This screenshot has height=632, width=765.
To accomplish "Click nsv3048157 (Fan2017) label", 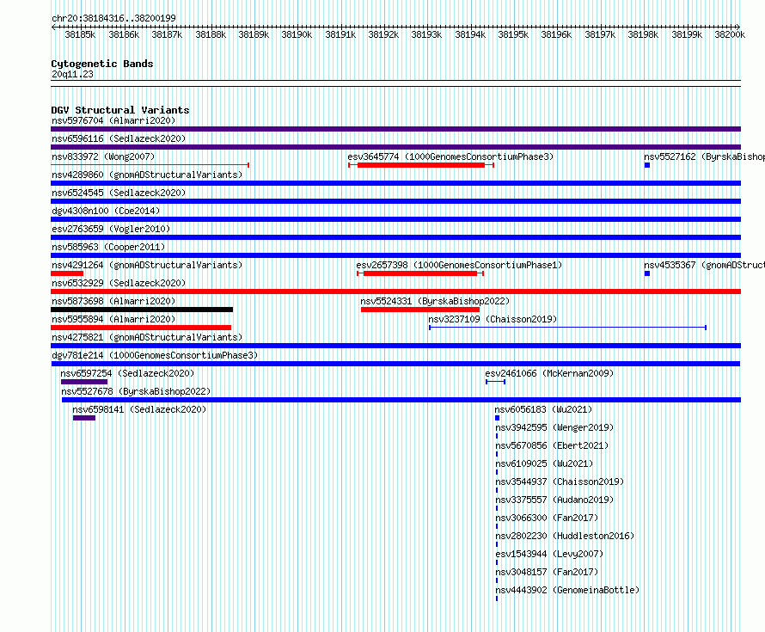I will coord(547,572).
